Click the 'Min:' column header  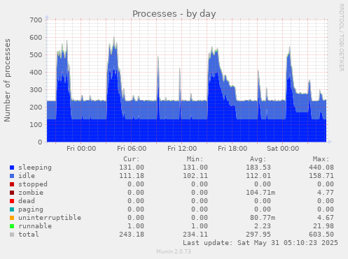[195, 159]
